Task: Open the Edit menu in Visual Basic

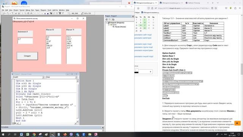Action: [7, 10]
